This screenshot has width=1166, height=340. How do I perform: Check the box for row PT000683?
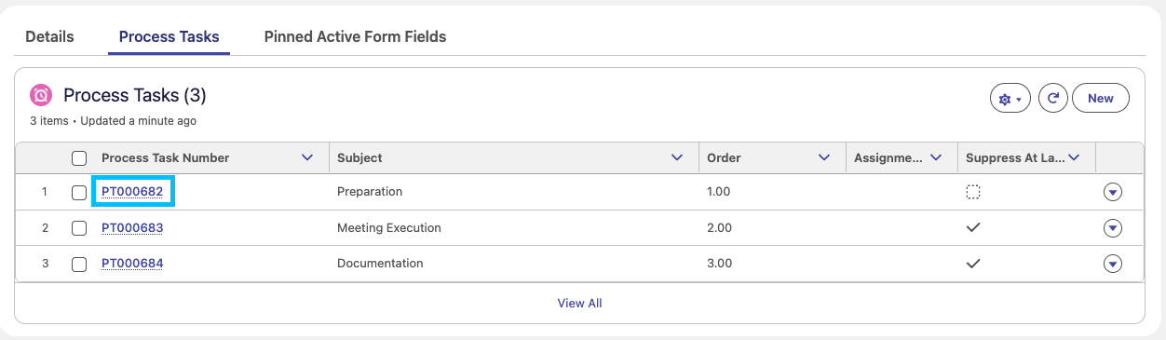point(79,228)
